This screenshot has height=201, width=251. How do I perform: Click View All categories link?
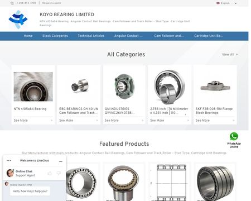[x=230, y=55]
